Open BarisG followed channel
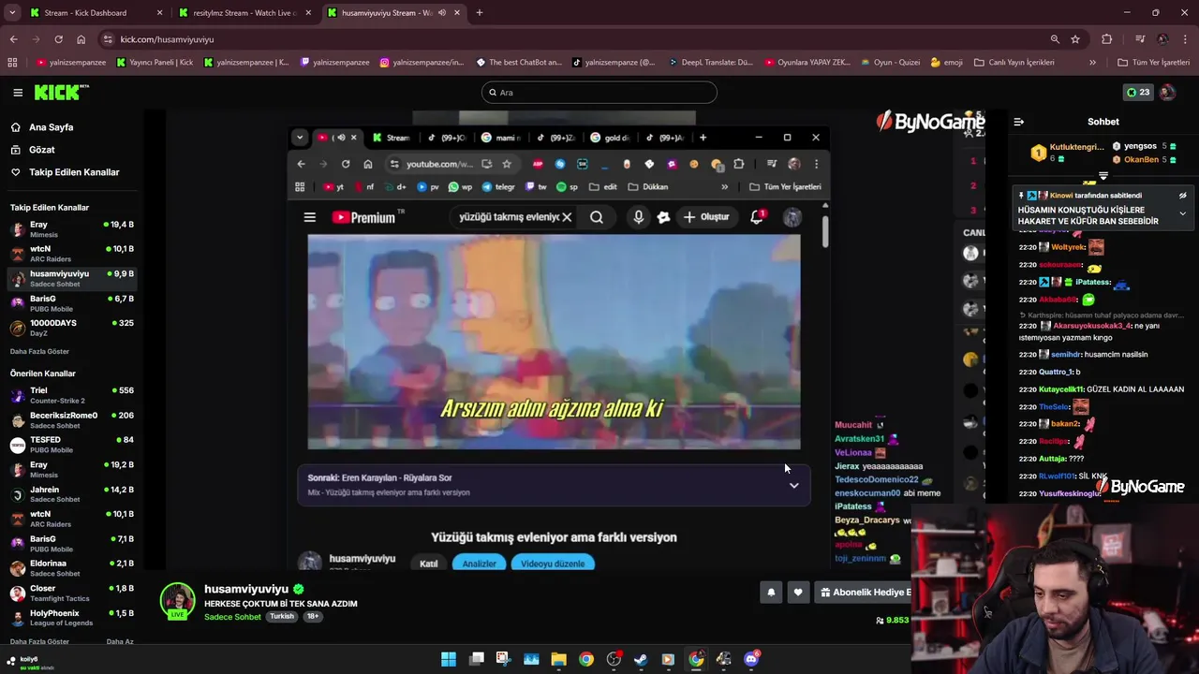 pos(71,303)
